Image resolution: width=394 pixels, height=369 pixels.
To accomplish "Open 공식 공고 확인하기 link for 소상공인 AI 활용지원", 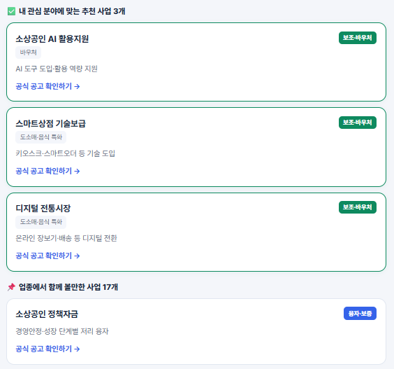I will 48,86.
